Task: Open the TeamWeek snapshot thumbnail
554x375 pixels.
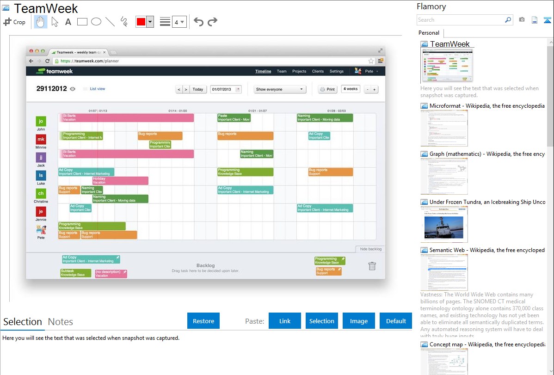Action: pyautogui.click(x=447, y=66)
